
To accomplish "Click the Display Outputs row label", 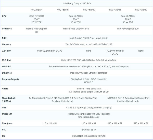I will tap(10, 79).
